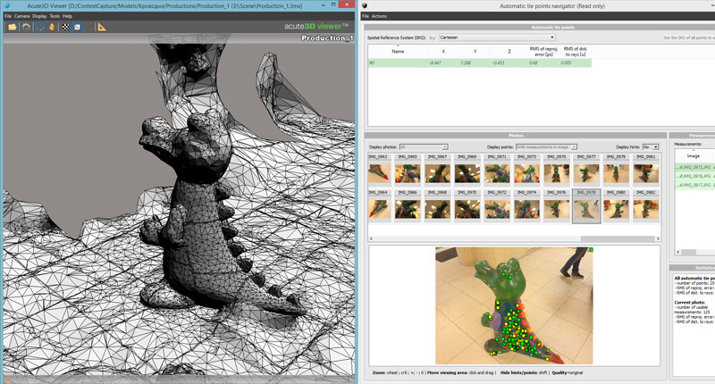Select the IMG_0963 photo thumbnail

click(x=379, y=170)
